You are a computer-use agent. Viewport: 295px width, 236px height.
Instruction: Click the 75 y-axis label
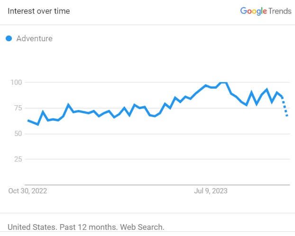click(18, 108)
